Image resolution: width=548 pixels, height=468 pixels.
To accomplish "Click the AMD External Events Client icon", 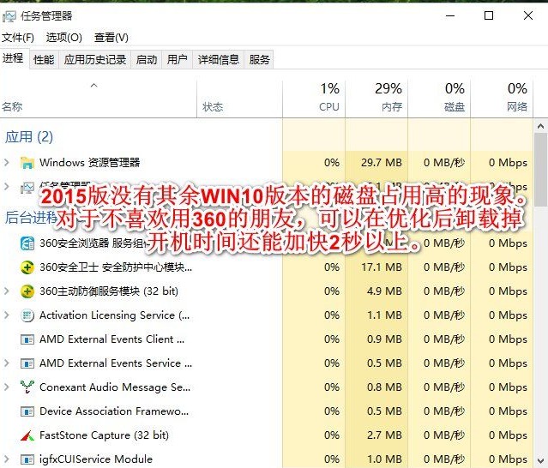I will [27, 339].
